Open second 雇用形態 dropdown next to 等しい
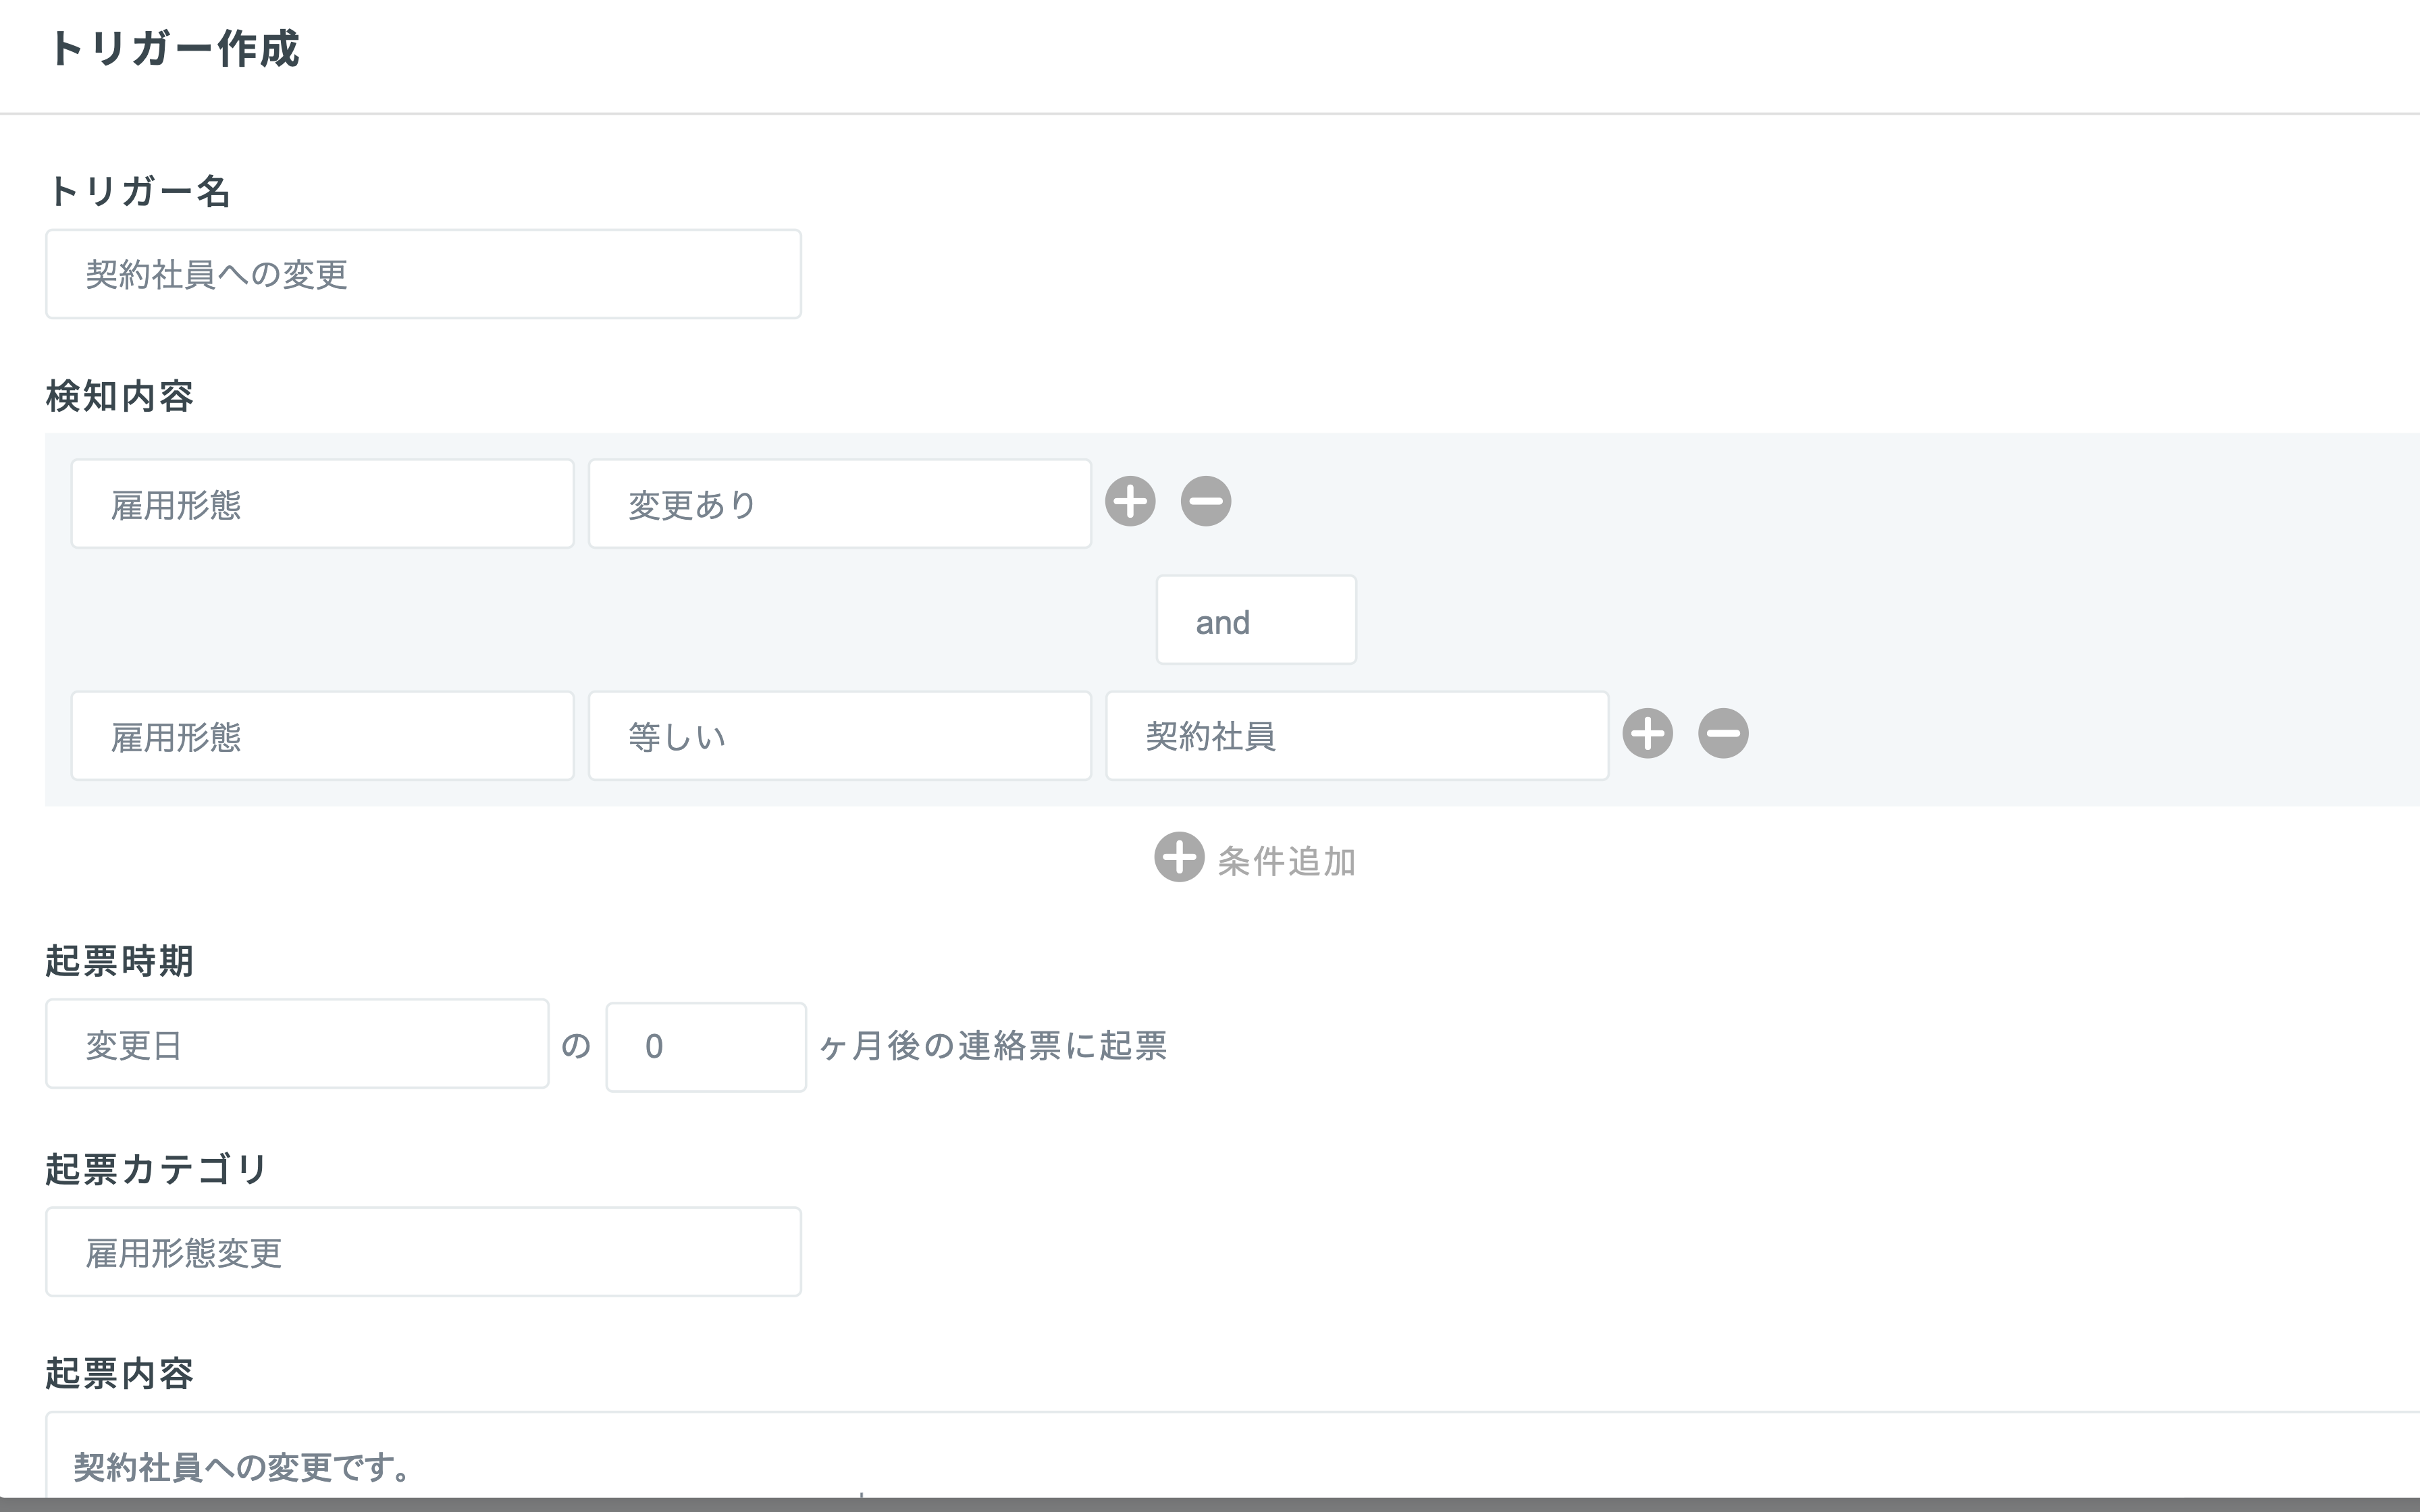Screen dimensions: 2420x1512 322,736
